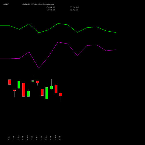Click the 10 Feb date axis label

tap(9, 138)
